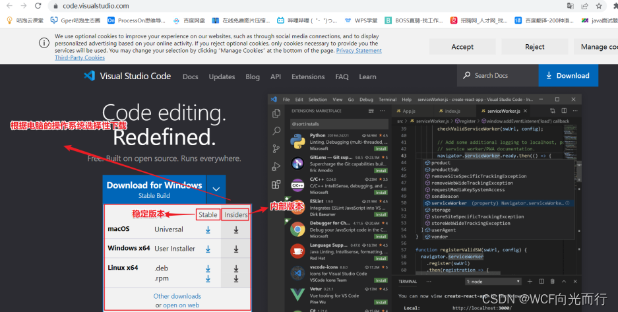The height and width of the screenshot is (312, 618).
Task: Bookmark this page with star icon
Action: (599, 6)
